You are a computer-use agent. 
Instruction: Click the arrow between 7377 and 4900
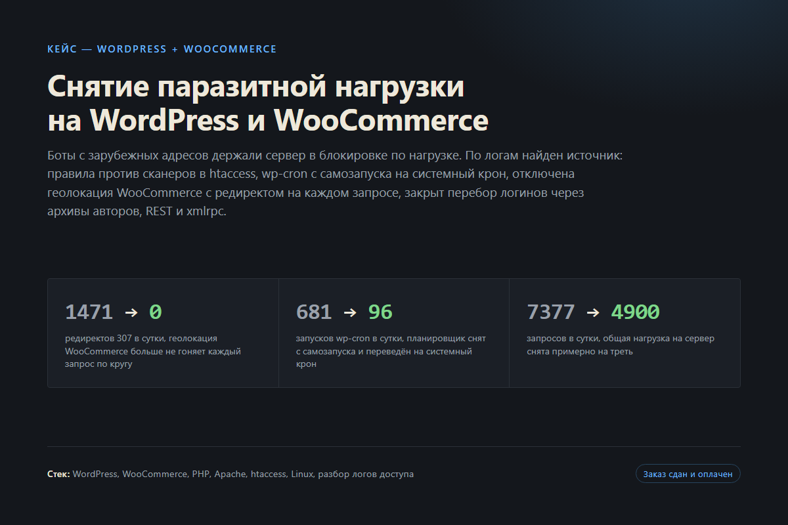pyautogui.click(x=593, y=312)
